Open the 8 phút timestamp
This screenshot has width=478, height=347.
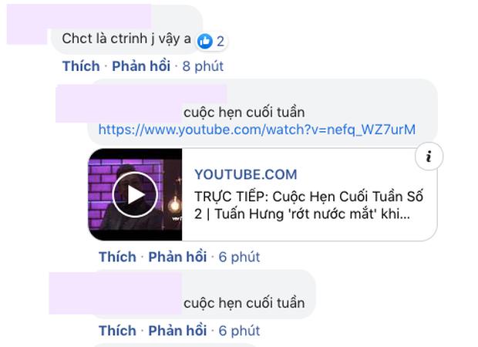(203, 66)
